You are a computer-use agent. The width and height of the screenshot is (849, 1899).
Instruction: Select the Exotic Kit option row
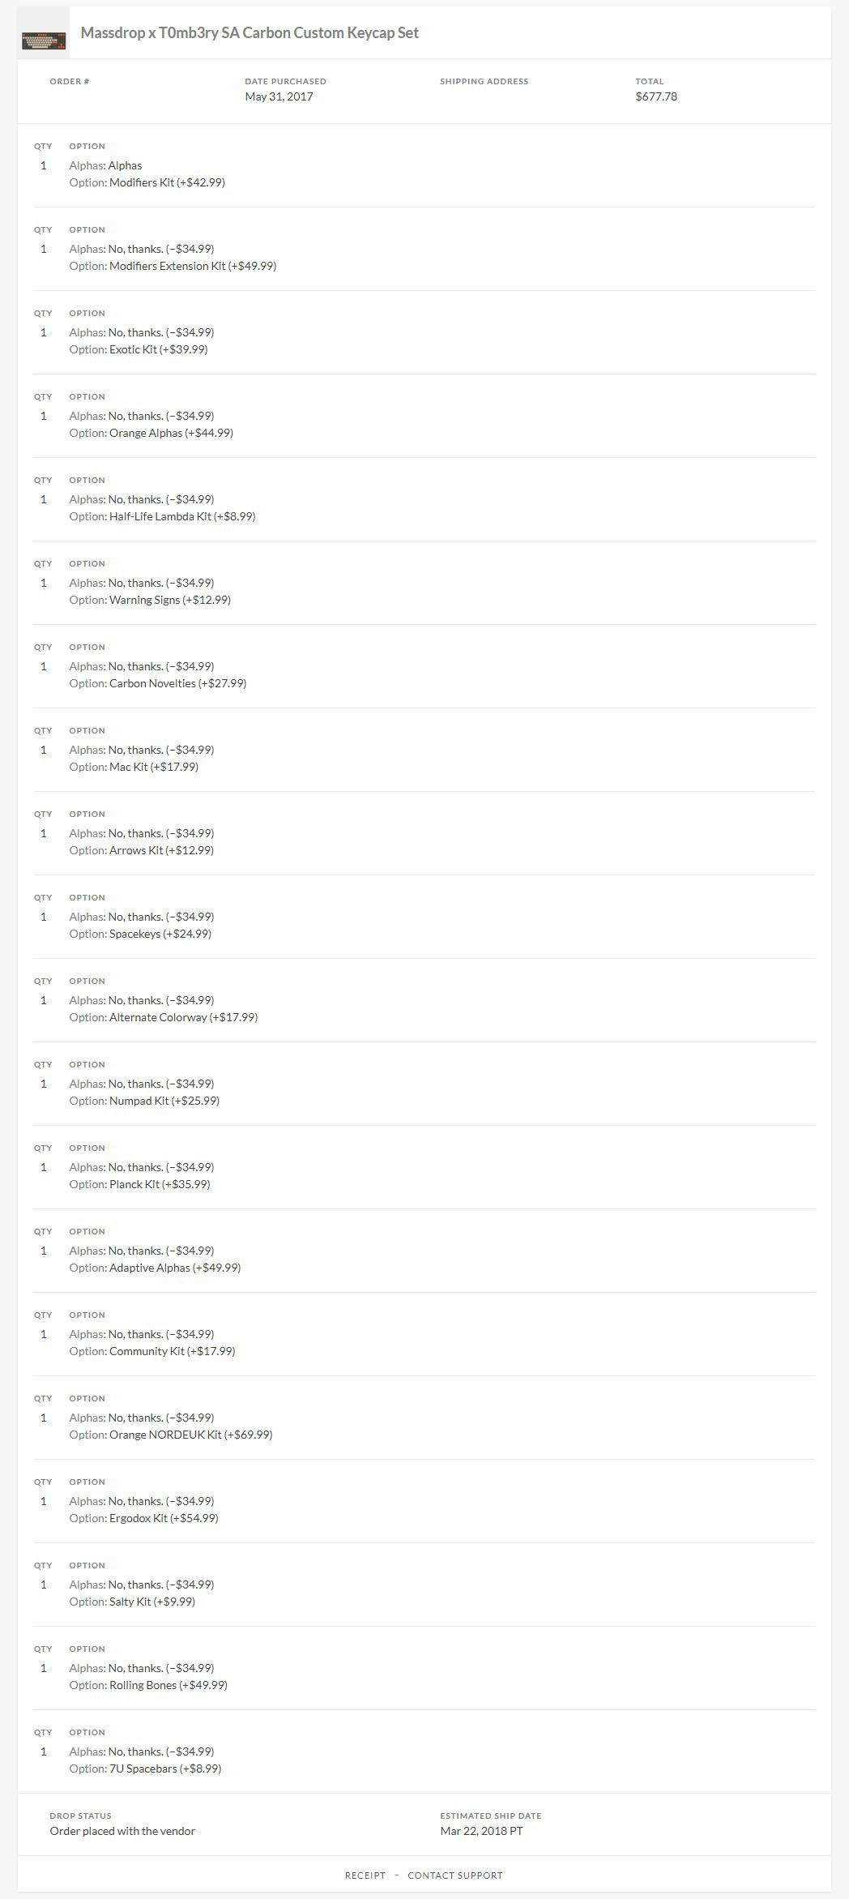coord(139,349)
